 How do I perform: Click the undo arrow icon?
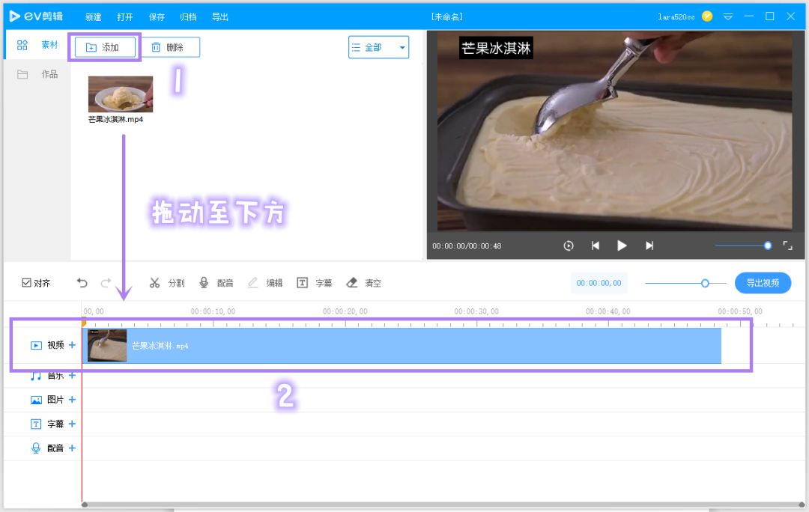[82, 283]
